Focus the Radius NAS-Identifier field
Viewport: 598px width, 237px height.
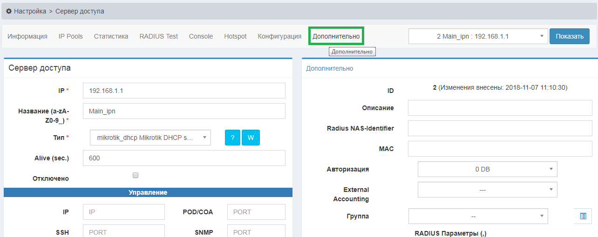coord(500,128)
